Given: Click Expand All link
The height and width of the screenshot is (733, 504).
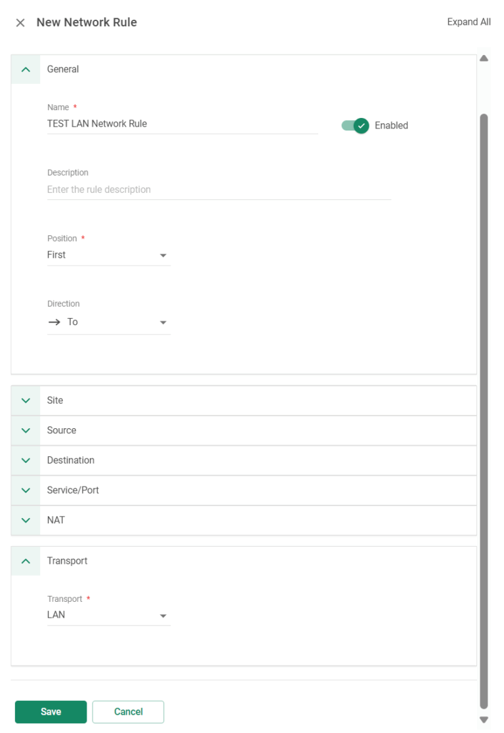Looking at the screenshot, I should pyautogui.click(x=469, y=22).
